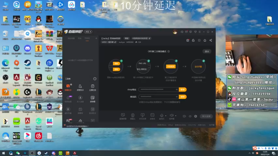Click the edit button next to the stream title
The width and height of the screenshot is (278, 156).
click(x=126, y=38)
